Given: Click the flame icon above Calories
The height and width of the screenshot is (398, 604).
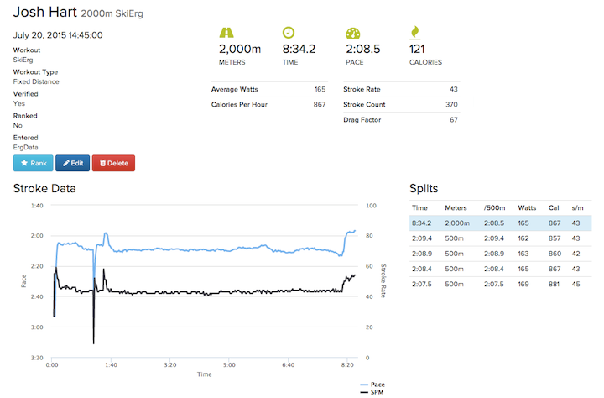Looking at the screenshot, I should coord(414,33).
